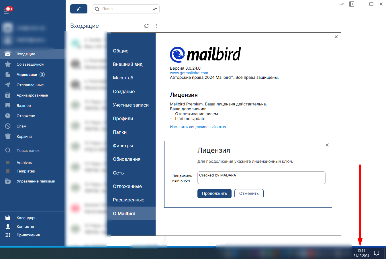Click the Продолжить button
The height and width of the screenshot is (259, 386).
pos(214,193)
